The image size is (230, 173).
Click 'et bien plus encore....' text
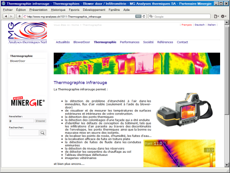pos(69,164)
